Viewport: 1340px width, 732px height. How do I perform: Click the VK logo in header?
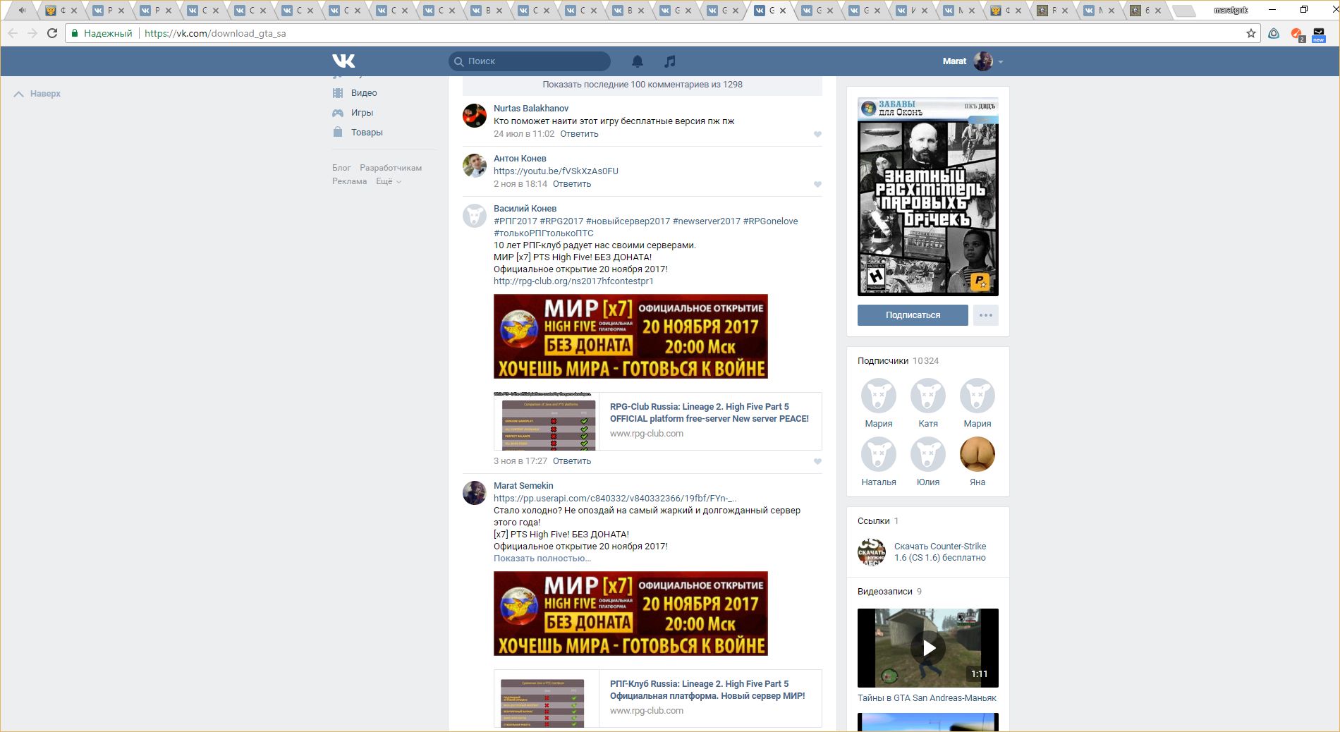pos(343,61)
